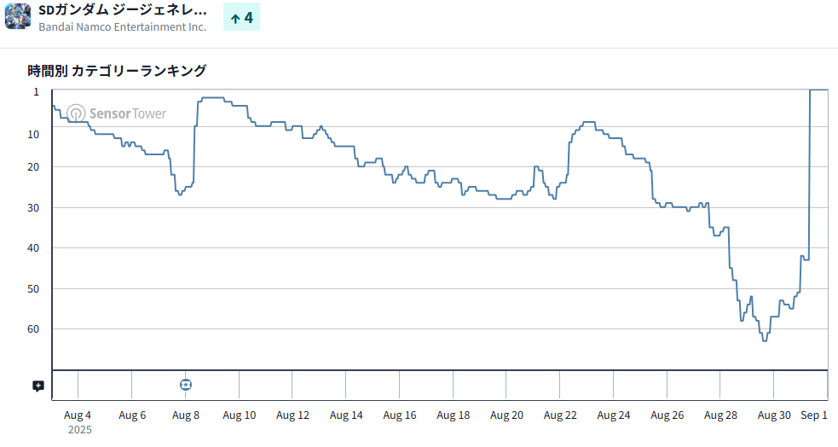This screenshot has height=447, width=838.
Task: Click the 2025 year label under Aug 4
Action: (x=78, y=430)
